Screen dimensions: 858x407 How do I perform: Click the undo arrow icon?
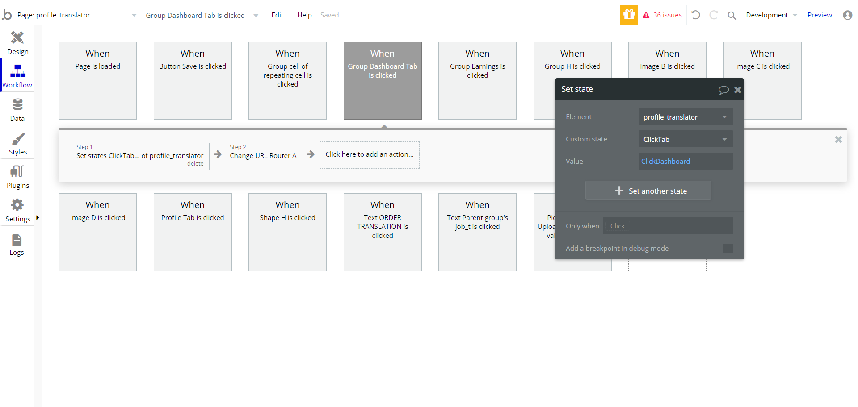coord(696,15)
